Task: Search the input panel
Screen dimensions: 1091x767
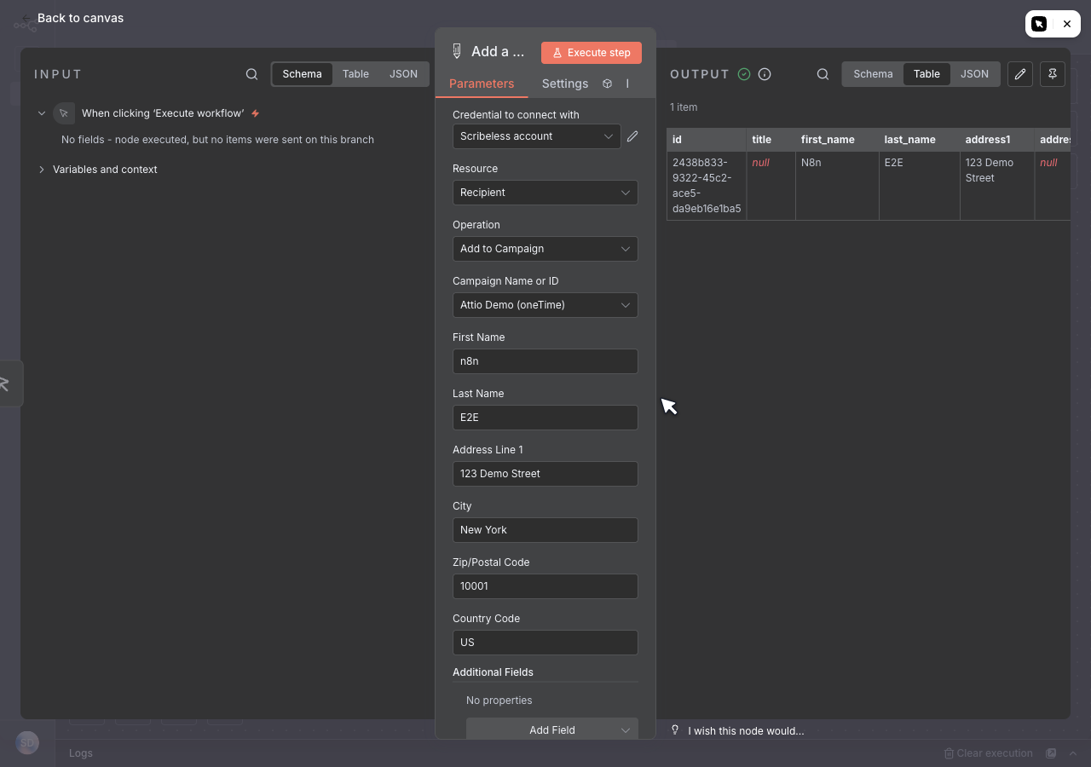Action: (251, 74)
